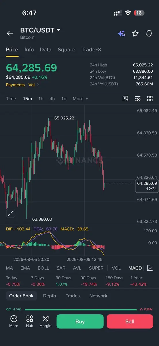The height and width of the screenshot is (346, 159).
Task: Tap the 30 Days 1.07% change
Action: (x=62, y=284)
